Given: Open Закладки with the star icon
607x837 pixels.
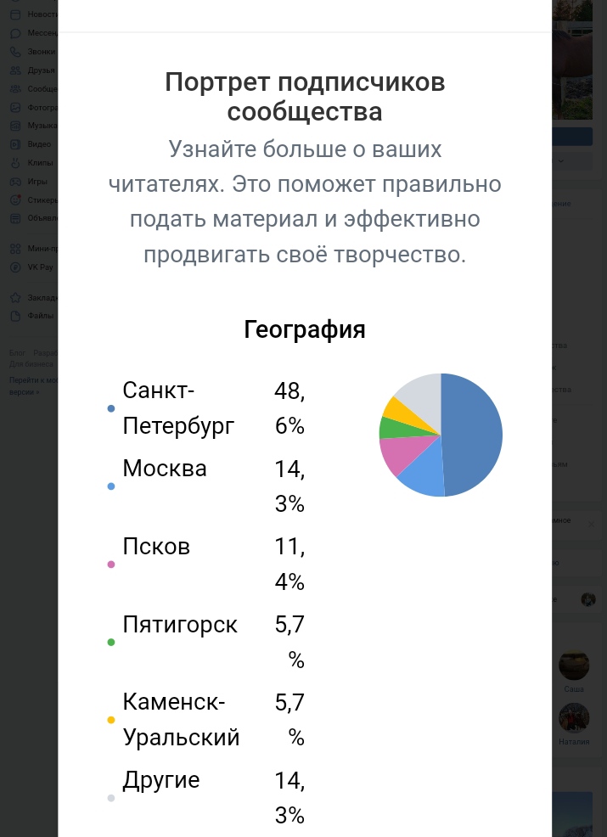Looking at the screenshot, I should point(15,298).
